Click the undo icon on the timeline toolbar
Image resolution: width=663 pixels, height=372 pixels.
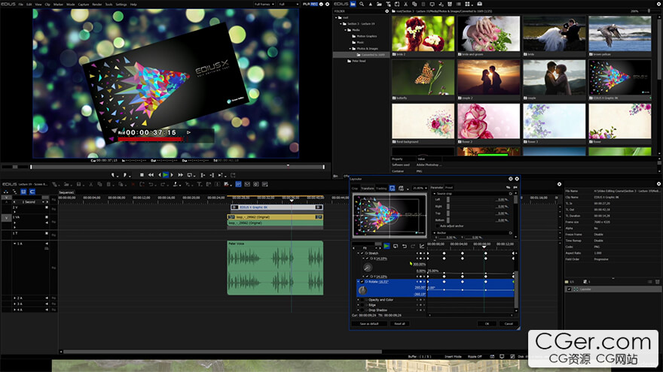[151, 184]
